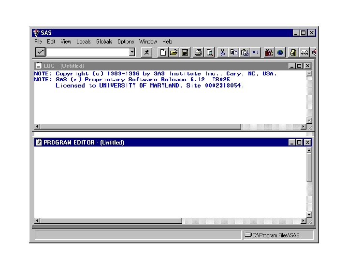
Task: Click Program Editor horizontal scrollbar thumb
Action: tap(111, 221)
